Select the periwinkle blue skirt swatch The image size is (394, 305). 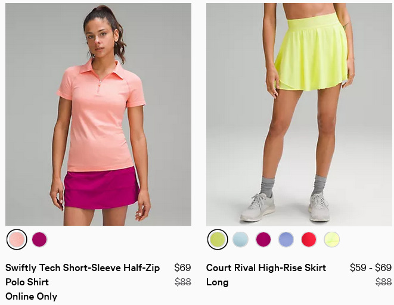click(286, 239)
